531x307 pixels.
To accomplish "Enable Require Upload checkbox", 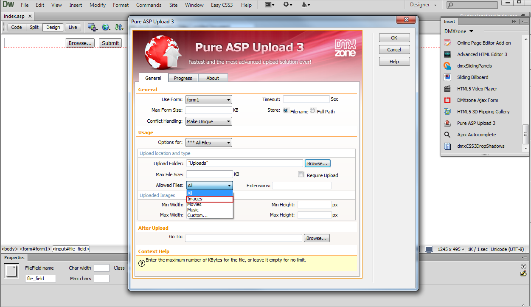I will pyautogui.click(x=301, y=175).
